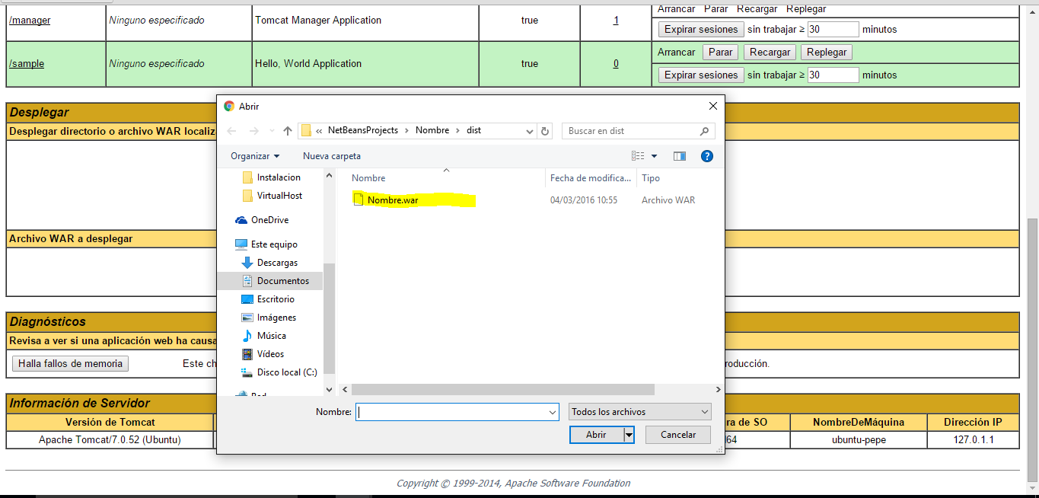1039x498 pixels.
Task: Click the navigation pane scroll down arrow
Action: (x=329, y=389)
